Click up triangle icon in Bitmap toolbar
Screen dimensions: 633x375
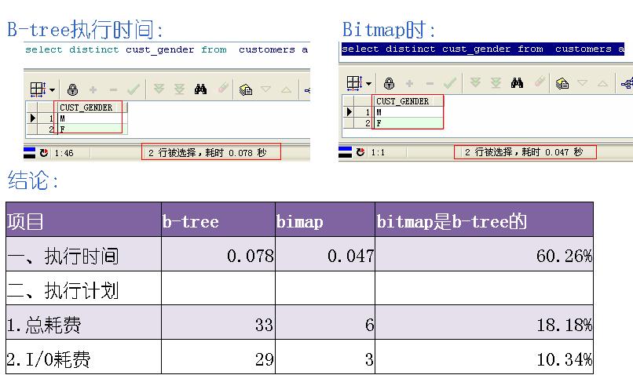pos(602,83)
